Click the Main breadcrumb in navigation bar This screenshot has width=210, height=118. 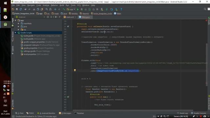click(117, 13)
